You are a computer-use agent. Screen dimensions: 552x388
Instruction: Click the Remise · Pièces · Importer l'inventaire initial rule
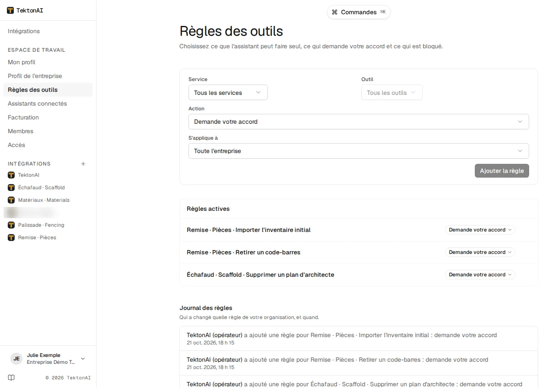click(x=248, y=230)
